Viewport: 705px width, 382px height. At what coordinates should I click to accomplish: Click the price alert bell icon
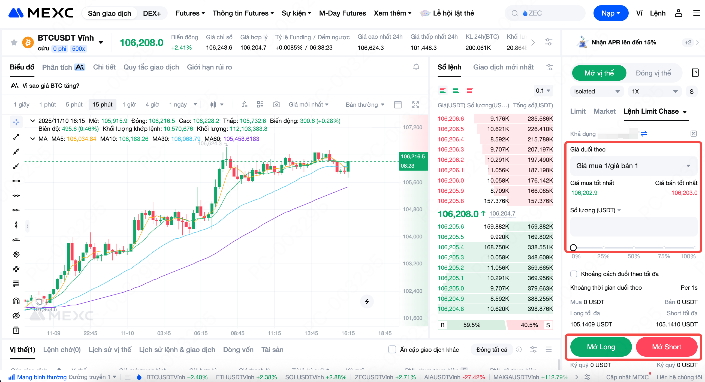point(416,67)
